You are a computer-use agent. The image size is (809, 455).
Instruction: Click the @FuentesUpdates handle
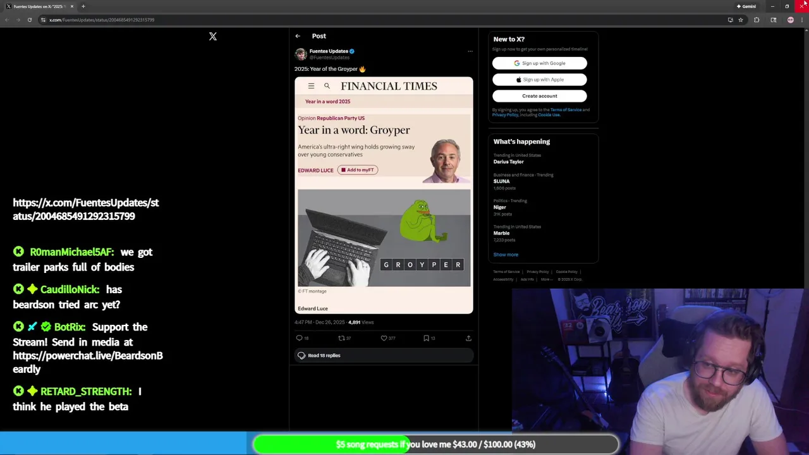coord(329,58)
